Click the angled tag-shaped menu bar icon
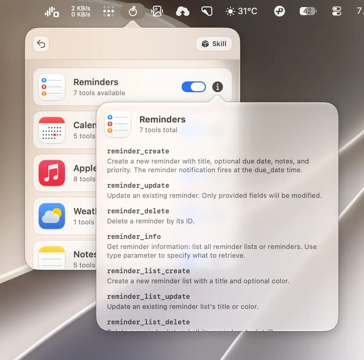 click(207, 11)
